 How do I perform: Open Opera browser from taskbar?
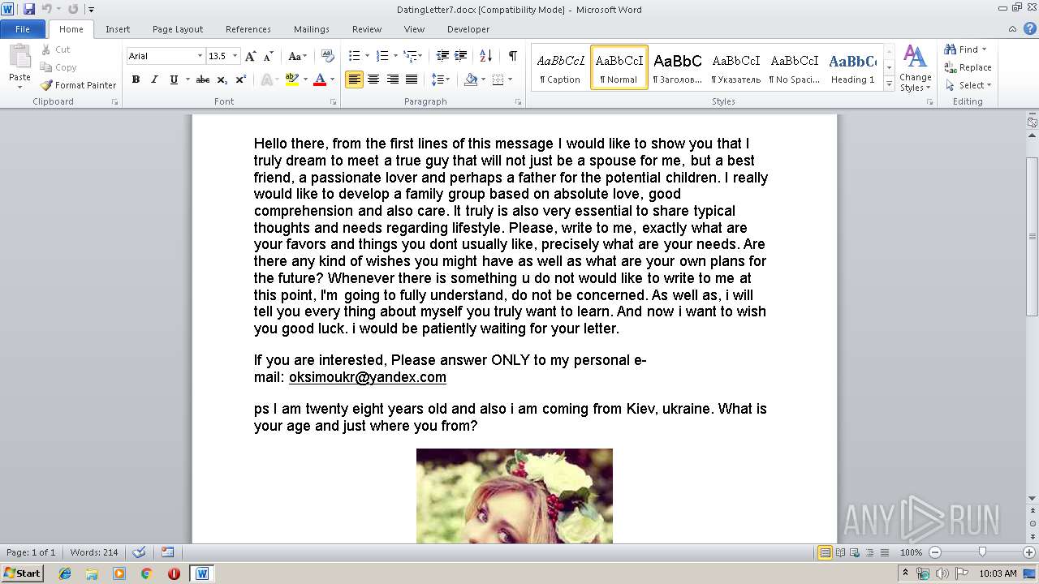(174, 573)
